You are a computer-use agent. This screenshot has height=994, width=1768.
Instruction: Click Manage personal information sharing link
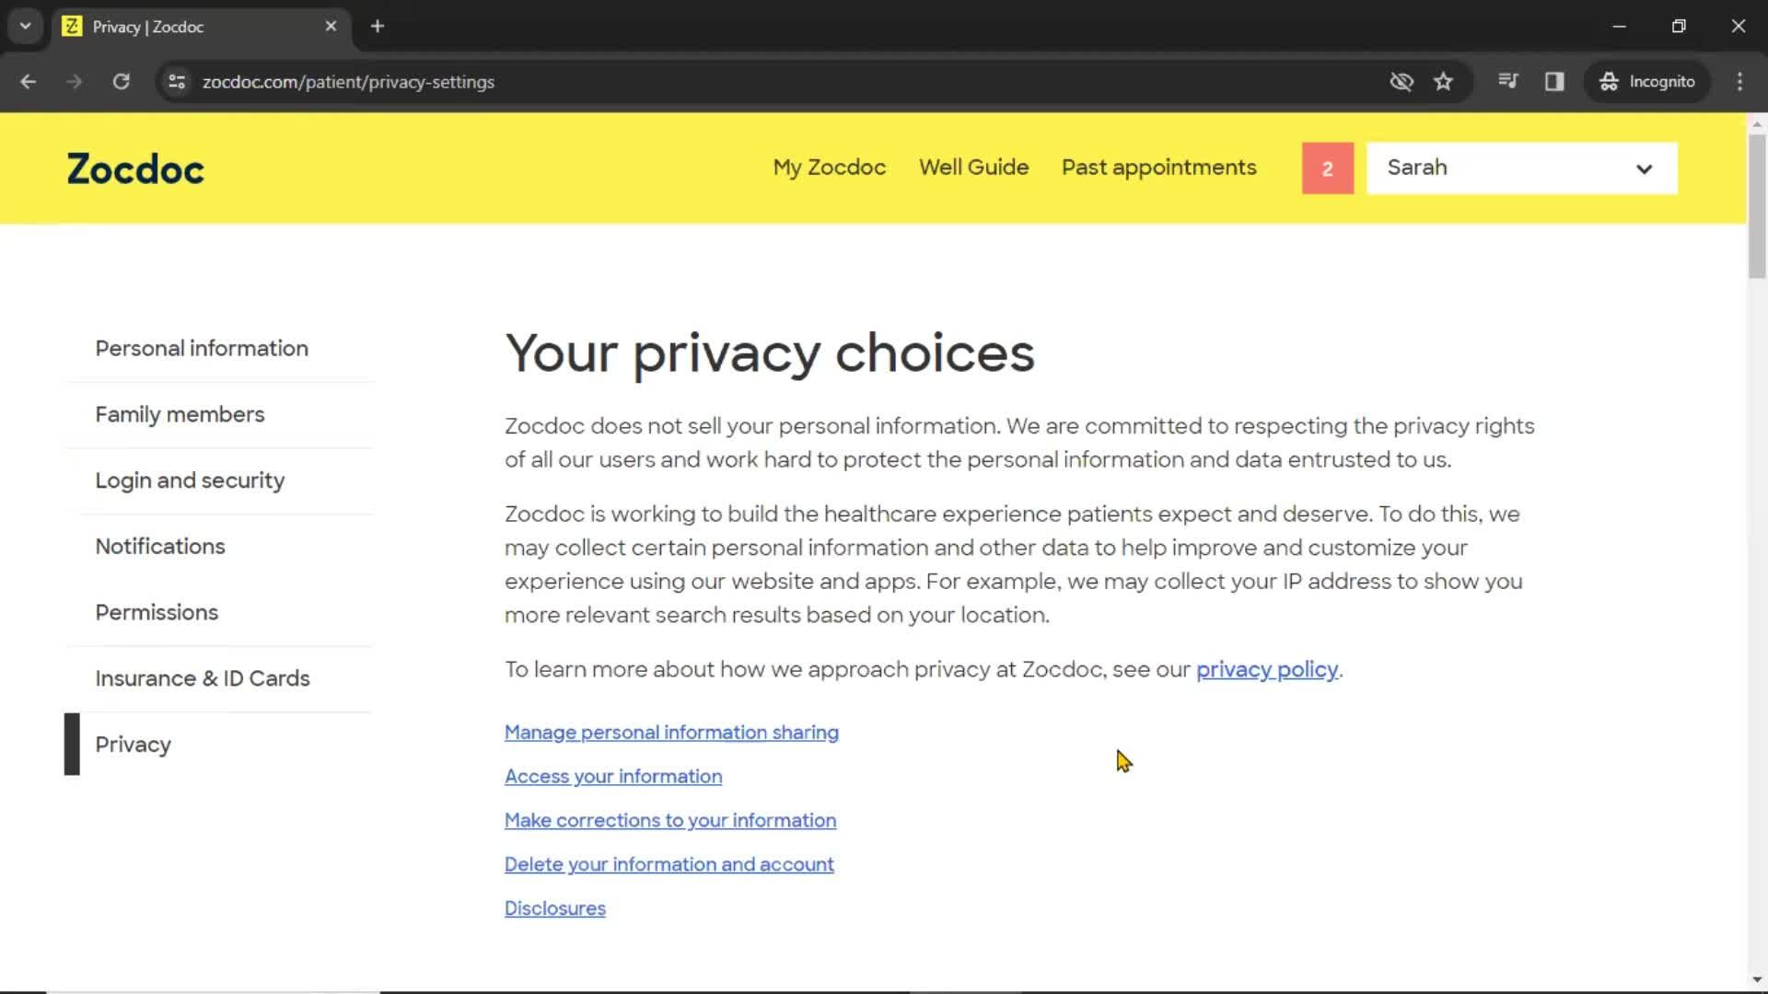[671, 732]
